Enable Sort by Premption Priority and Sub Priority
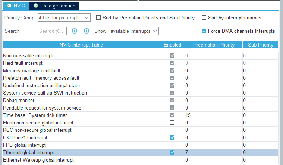The height and width of the screenshot is (165, 283). tap(99, 18)
